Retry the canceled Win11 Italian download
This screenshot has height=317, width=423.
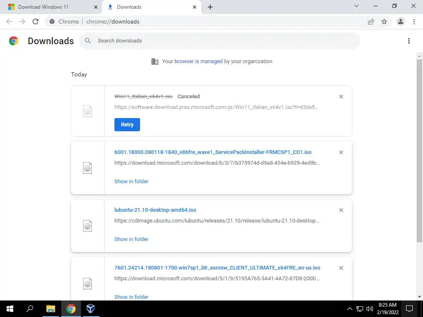(127, 125)
